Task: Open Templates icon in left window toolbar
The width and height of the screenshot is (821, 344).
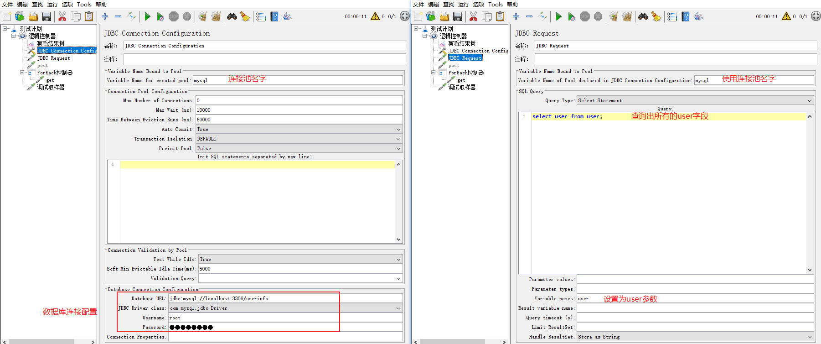Action: point(20,16)
